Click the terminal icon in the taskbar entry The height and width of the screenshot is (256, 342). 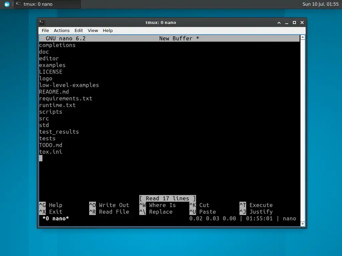point(18,4)
